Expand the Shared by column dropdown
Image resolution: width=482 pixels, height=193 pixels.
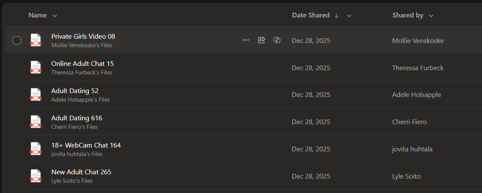tap(431, 16)
